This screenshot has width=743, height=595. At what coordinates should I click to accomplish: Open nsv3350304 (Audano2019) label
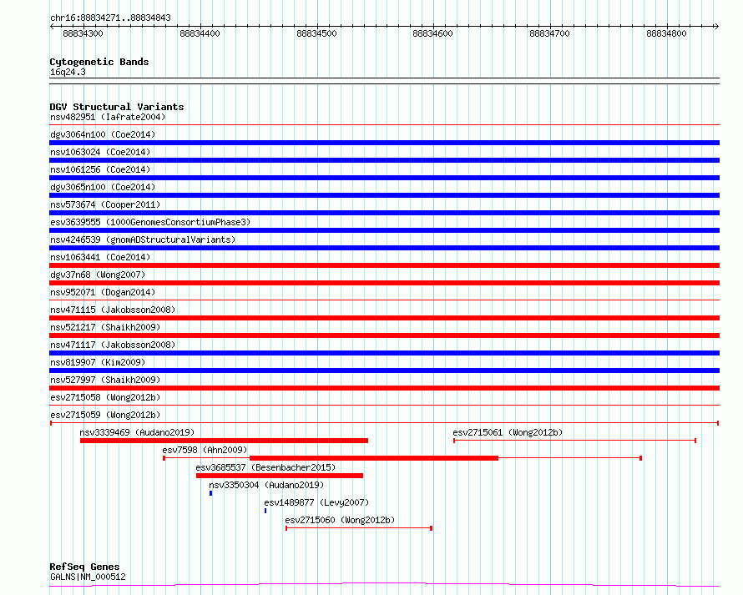(266, 485)
